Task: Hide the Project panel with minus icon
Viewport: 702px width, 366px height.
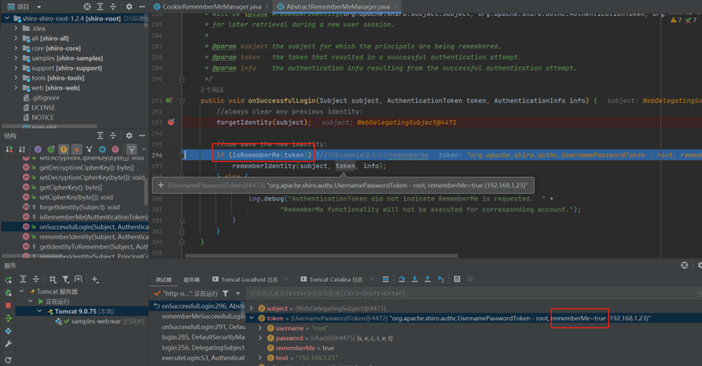Action: tap(142, 6)
